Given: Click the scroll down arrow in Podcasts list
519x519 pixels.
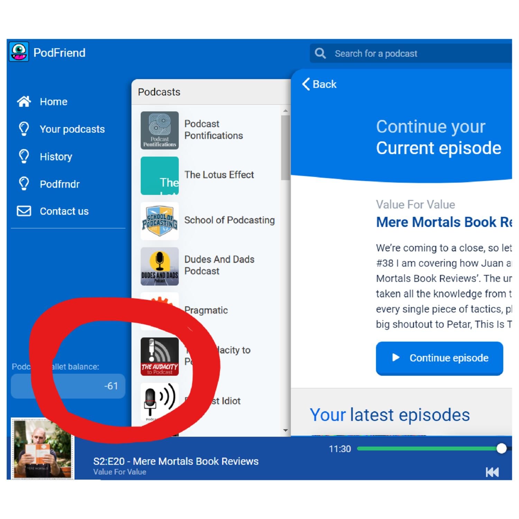Looking at the screenshot, I should click(285, 430).
